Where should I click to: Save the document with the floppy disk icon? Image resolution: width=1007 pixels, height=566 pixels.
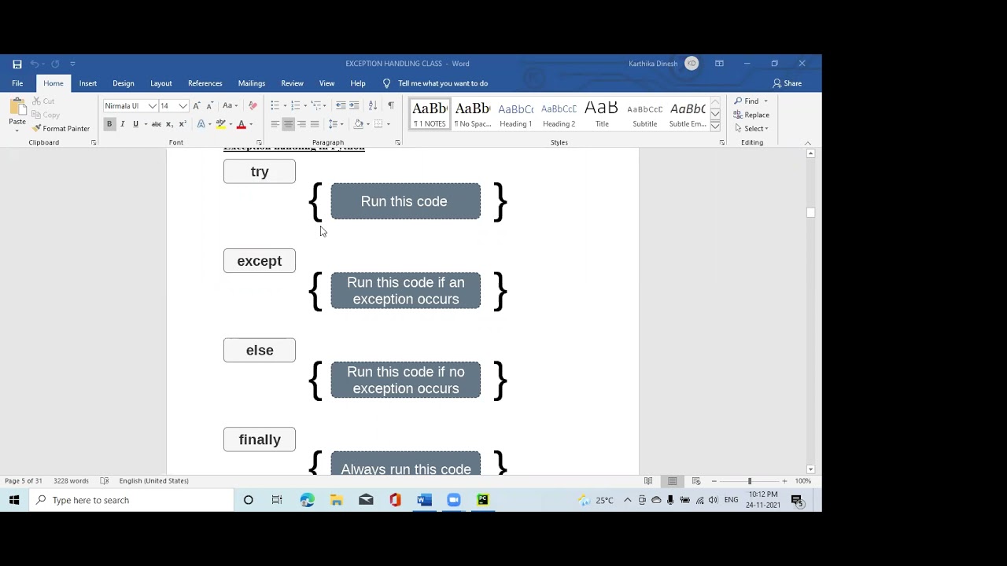[17, 64]
